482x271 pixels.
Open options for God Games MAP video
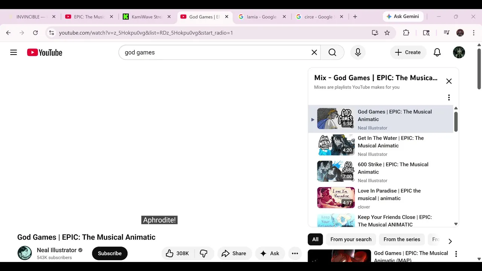point(456,254)
